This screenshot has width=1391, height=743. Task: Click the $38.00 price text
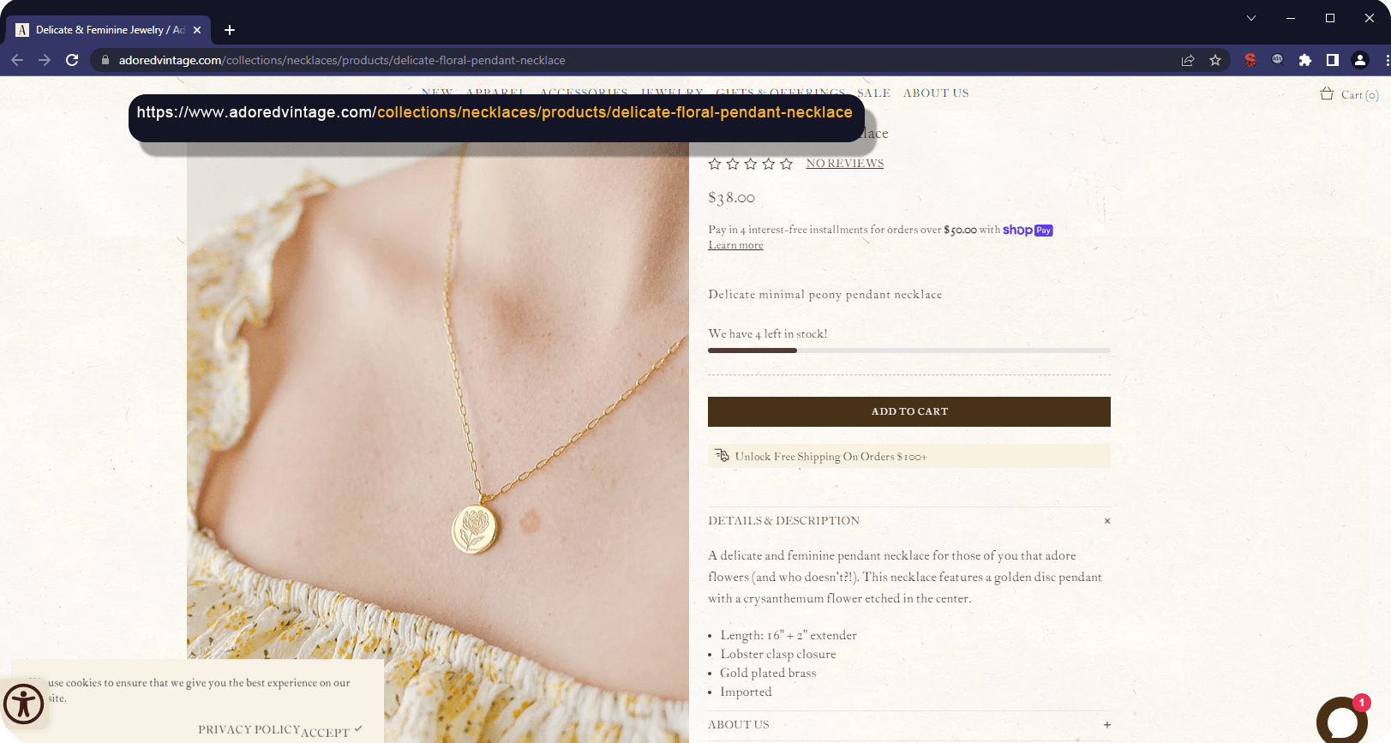pyautogui.click(x=731, y=198)
